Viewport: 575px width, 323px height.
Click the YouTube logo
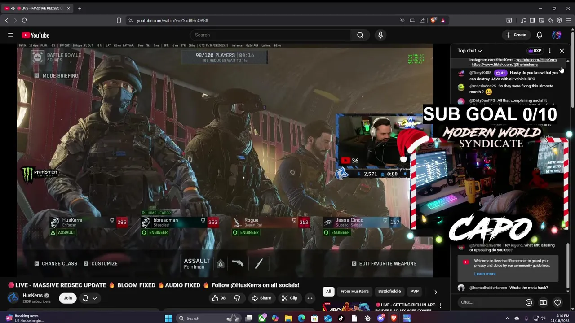tap(35, 35)
